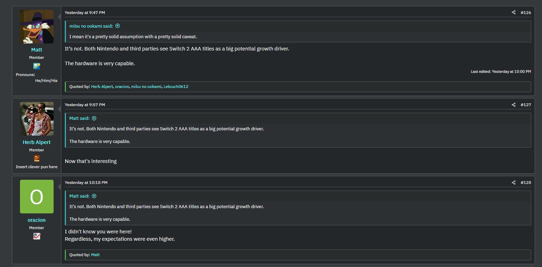Click share icon on post #126
542x267 pixels.
tap(514, 12)
